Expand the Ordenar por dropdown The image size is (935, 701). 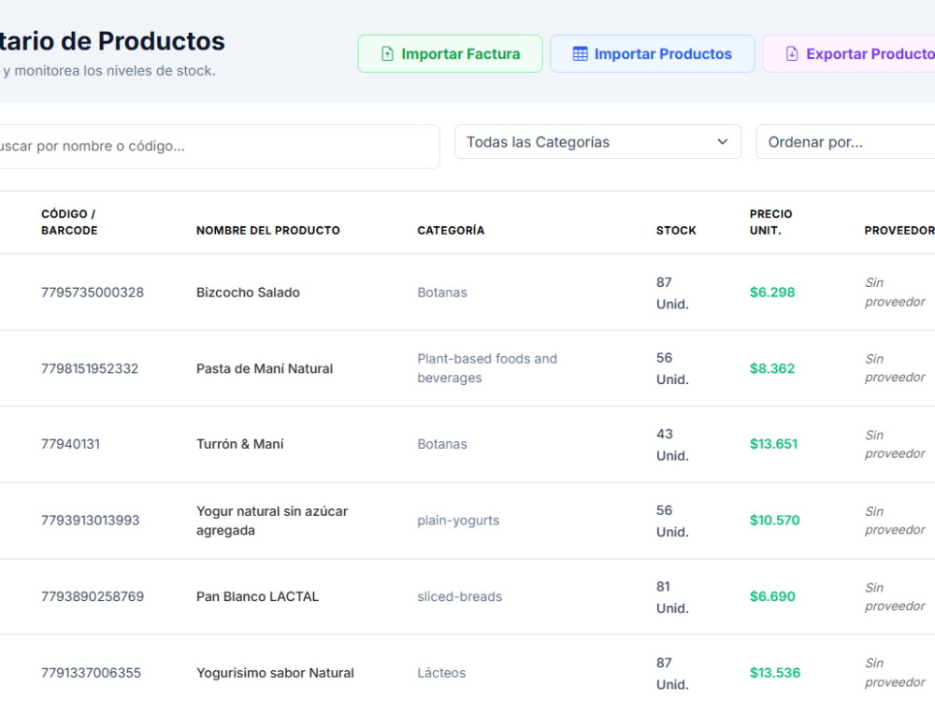point(845,142)
